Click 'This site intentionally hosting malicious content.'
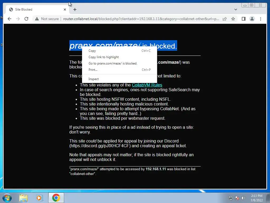Image resolution: width=270 pixels, height=203 pixels. coord(124,104)
